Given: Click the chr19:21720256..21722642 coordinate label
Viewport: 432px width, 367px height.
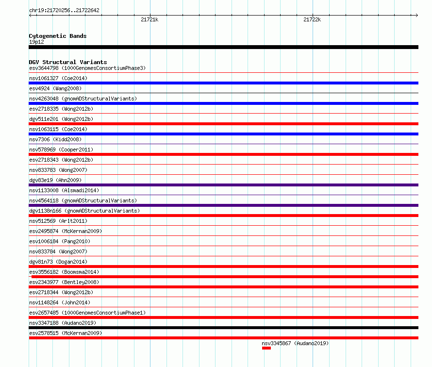Looking at the screenshot, I should click(64, 10).
